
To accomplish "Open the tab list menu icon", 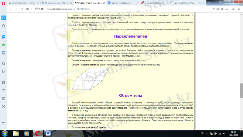I will (x=220, y=2).
